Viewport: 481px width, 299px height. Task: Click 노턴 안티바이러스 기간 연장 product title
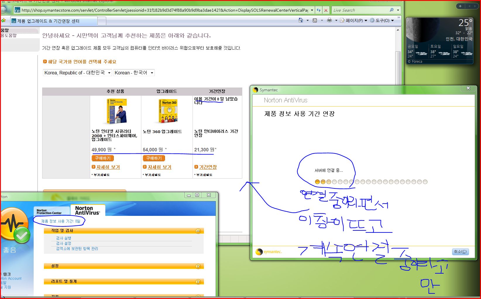click(216, 133)
